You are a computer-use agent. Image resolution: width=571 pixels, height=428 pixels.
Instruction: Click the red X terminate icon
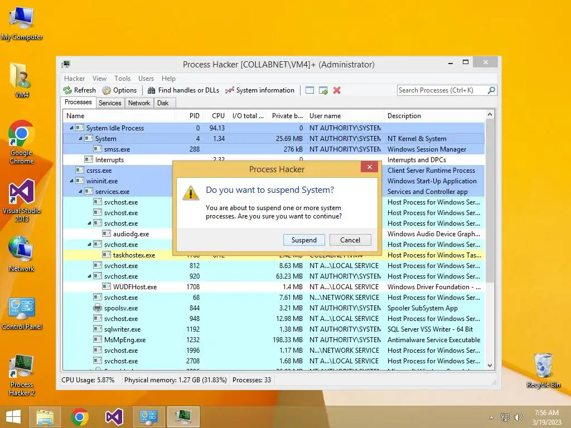[x=337, y=90]
